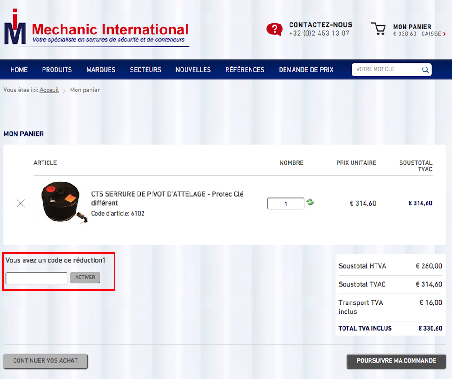Click the green refresh quantity icon
This screenshot has height=379, width=452.
tap(310, 202)
